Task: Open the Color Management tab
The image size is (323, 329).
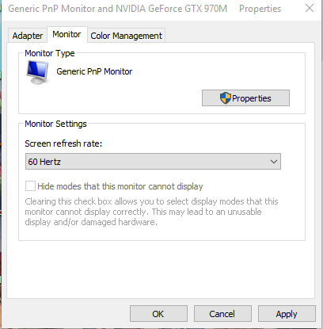Action: click(127, 36)
